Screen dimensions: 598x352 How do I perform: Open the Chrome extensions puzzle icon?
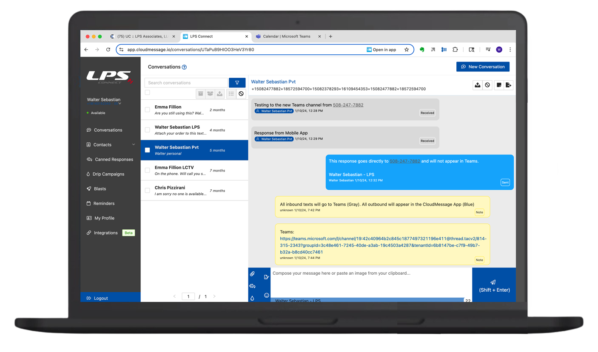pyautogui.click(x=455, y=50)
